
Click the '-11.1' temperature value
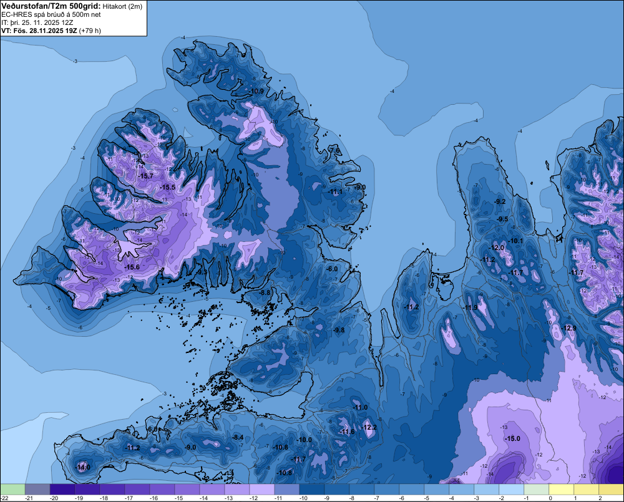pyautogui.click(x=335, y=191)
